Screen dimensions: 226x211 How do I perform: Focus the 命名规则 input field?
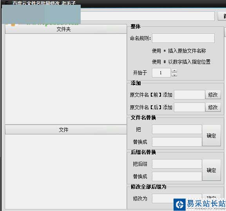pyautogui.click(x=183, y=38)
